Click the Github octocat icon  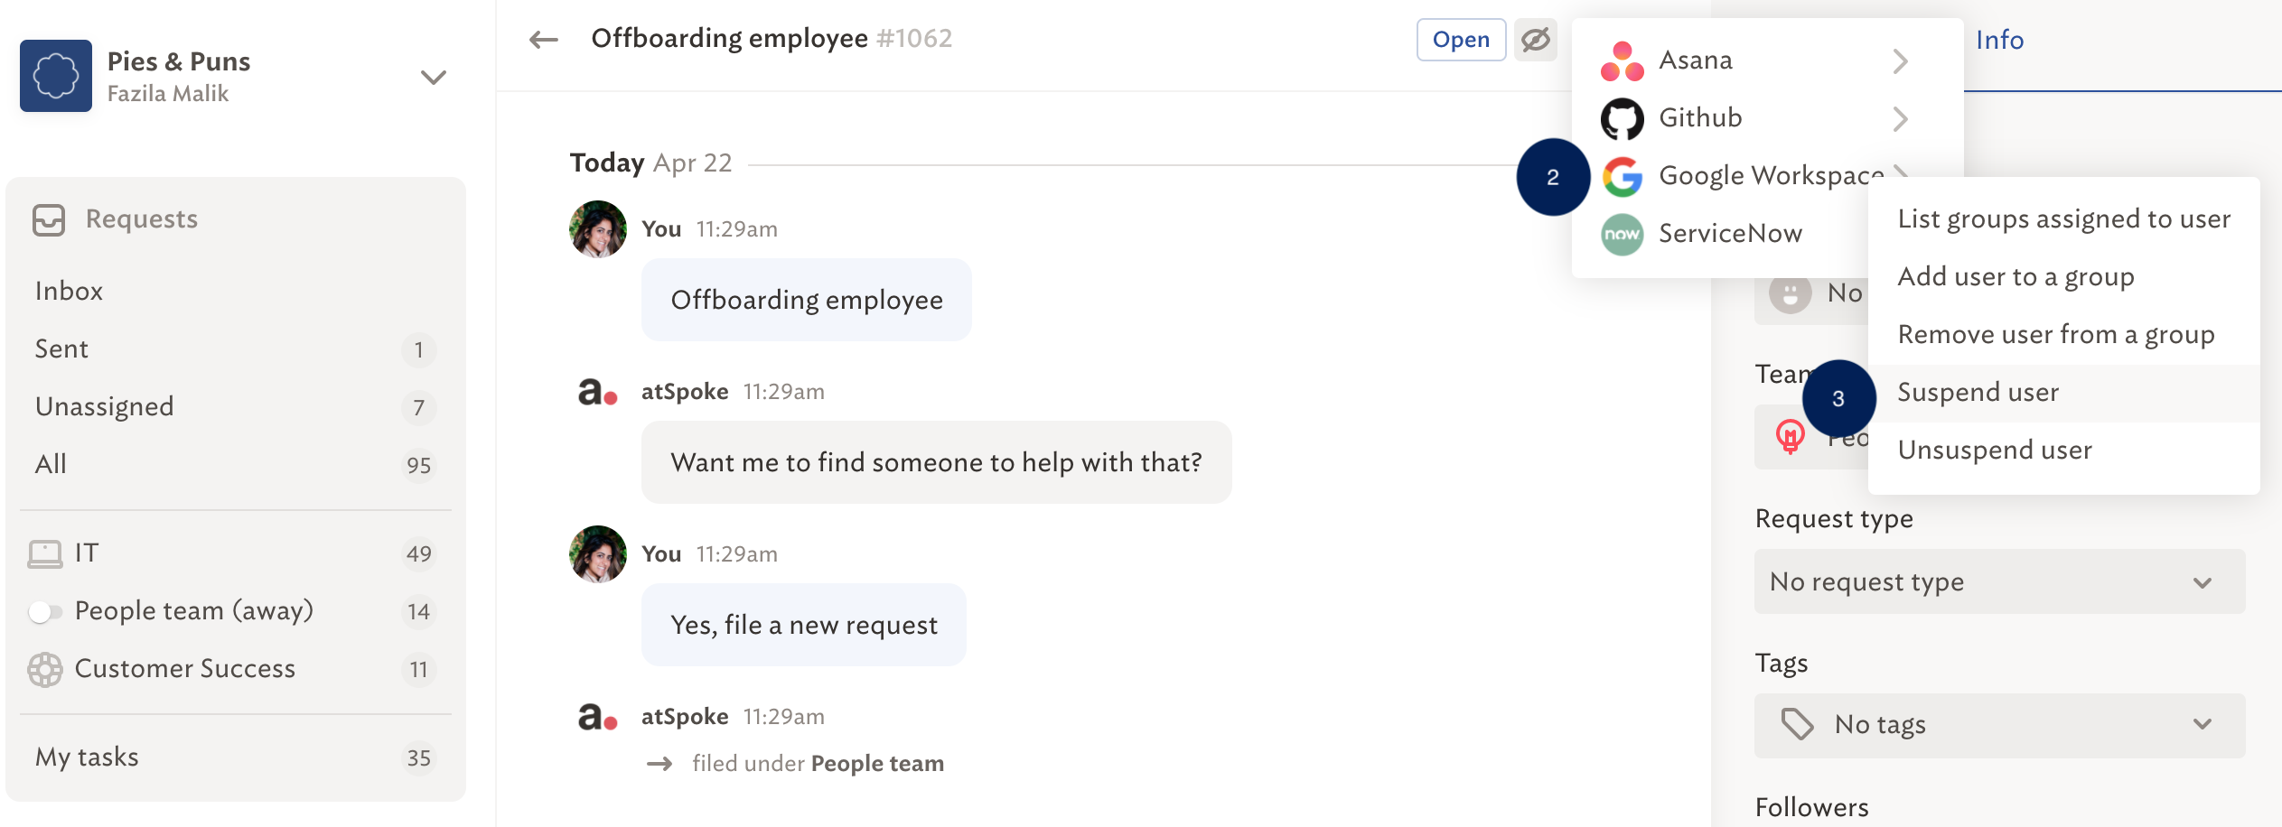pyautogui.click(x=1623, y=118)
